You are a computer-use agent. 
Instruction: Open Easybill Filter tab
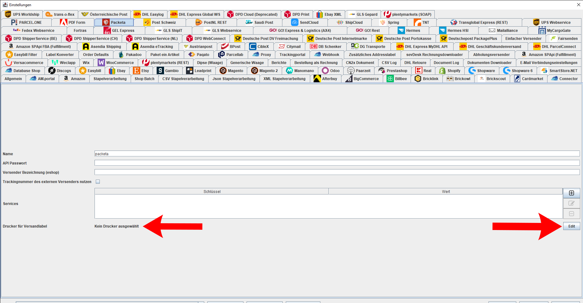tap(21, 54)
